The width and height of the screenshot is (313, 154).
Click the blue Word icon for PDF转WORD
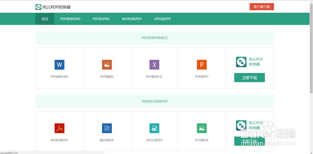click(x=59, y=65)
